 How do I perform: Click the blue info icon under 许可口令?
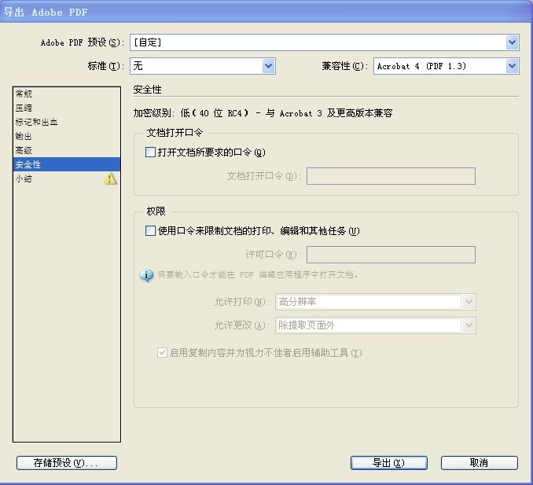146,274
